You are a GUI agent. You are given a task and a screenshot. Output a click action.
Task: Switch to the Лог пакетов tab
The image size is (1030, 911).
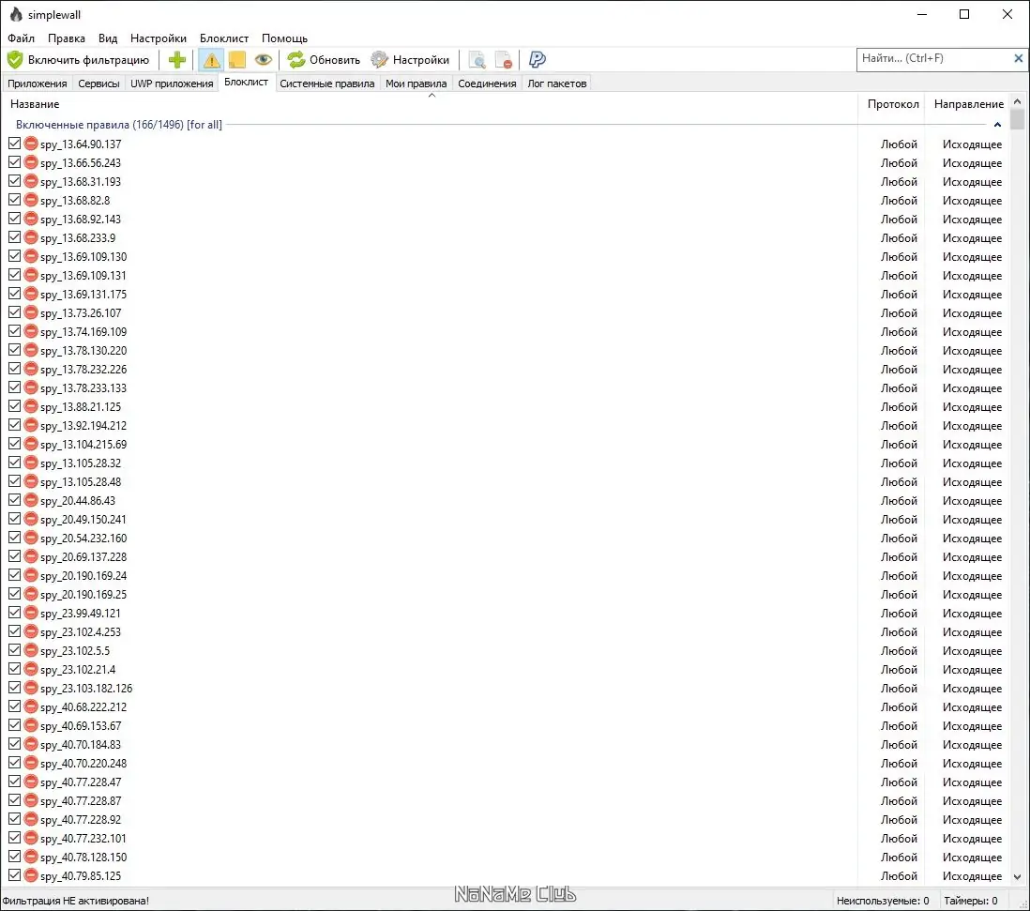(x=557, y=84)
